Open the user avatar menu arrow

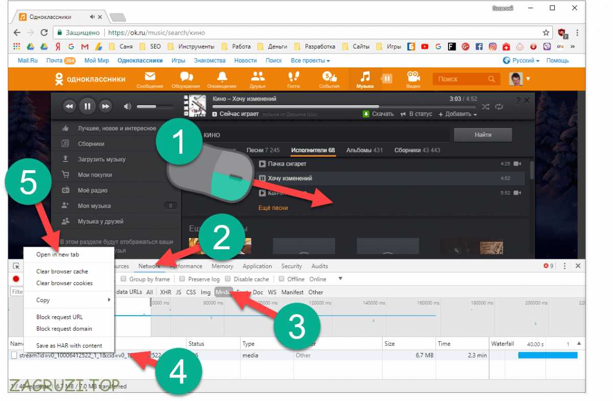point(528,79)
